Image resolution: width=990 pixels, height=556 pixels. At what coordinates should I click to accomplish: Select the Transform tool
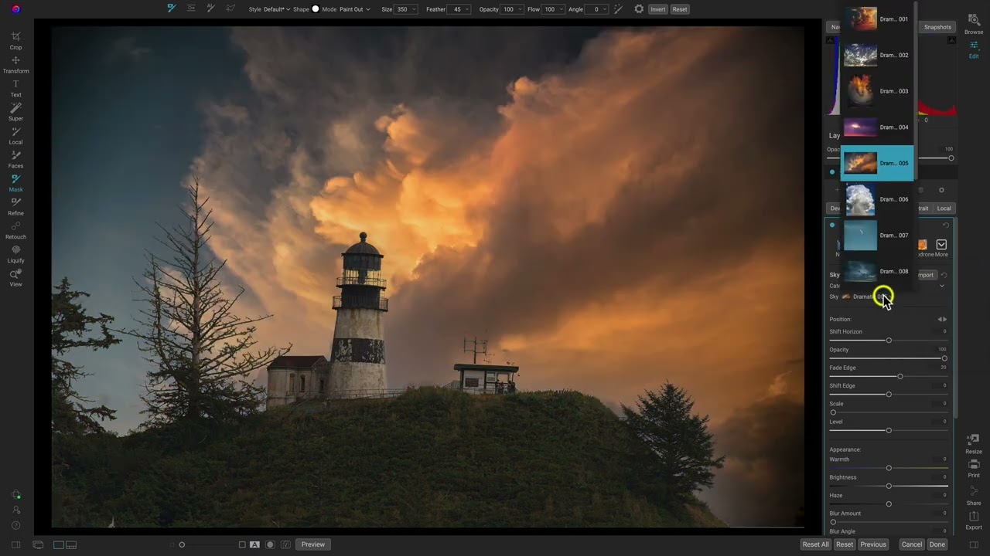coord(15,64)
